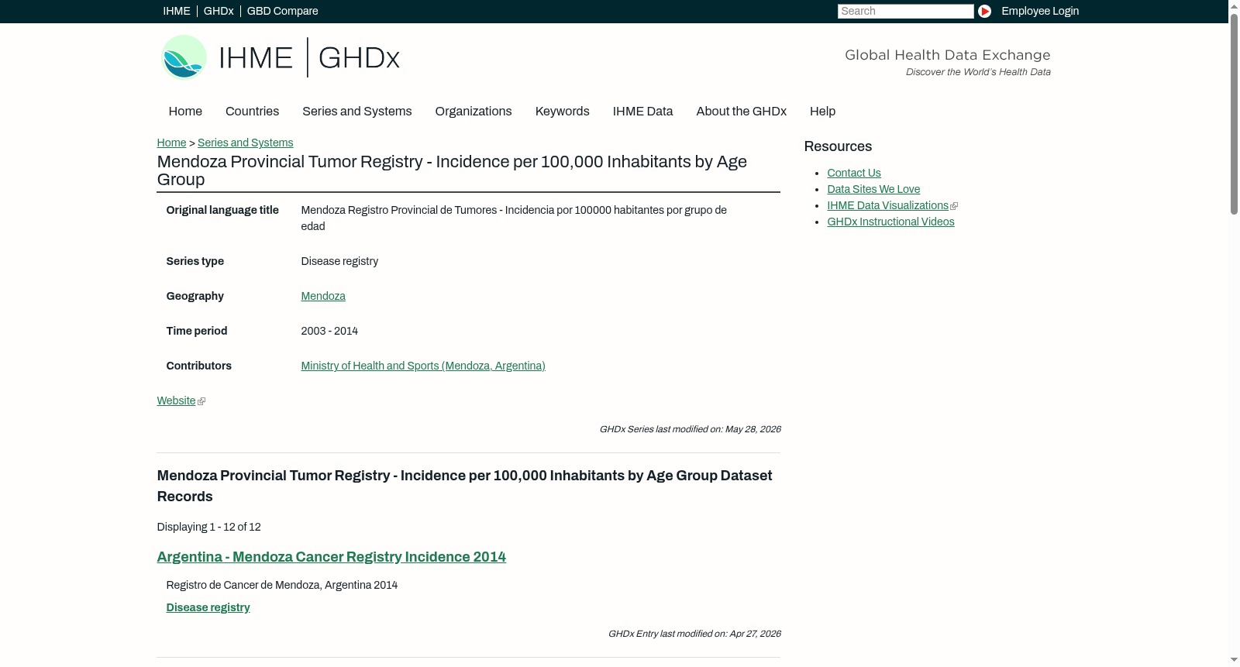Click the Original language title label
The height and width of the screenshot is (667, 1240).
(x=222, y=210)
